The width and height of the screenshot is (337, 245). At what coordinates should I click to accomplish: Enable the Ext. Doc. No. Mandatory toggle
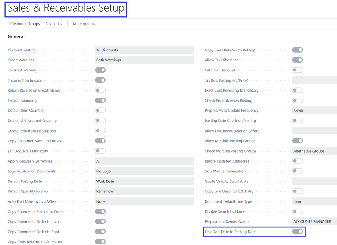point(100,151)
